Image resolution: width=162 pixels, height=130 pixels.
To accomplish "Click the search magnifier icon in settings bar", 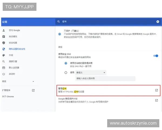I will 59,22.
